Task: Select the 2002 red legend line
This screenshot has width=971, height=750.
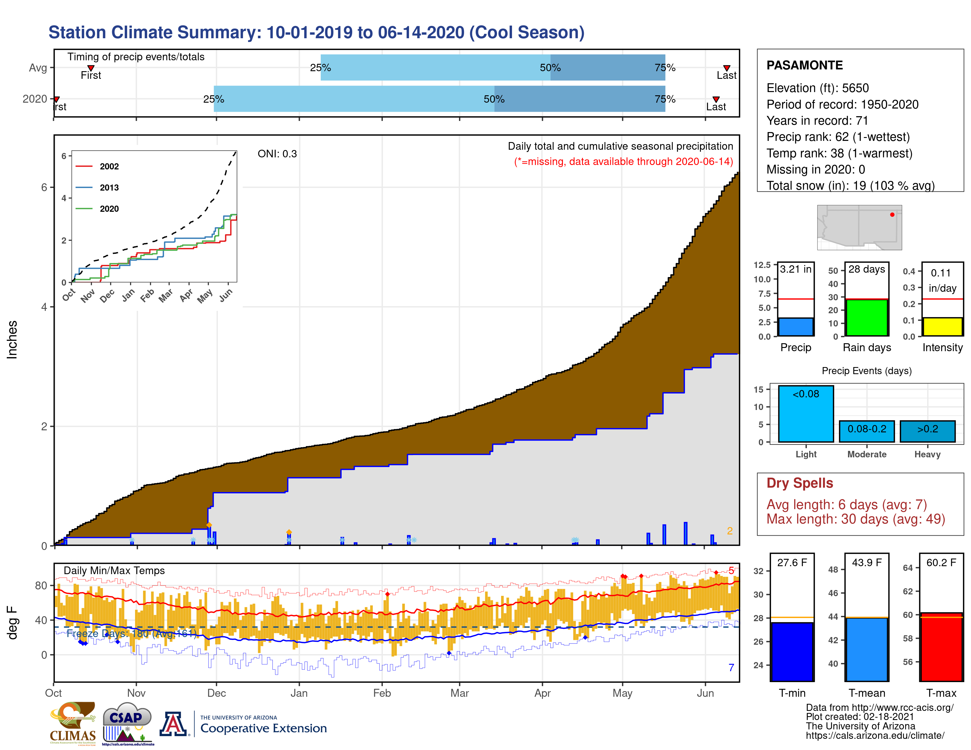Action: 84,166
